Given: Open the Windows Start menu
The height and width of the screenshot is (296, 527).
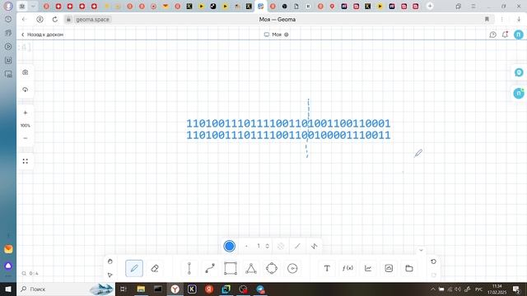Looking at the screenshot, I should 8,289.
